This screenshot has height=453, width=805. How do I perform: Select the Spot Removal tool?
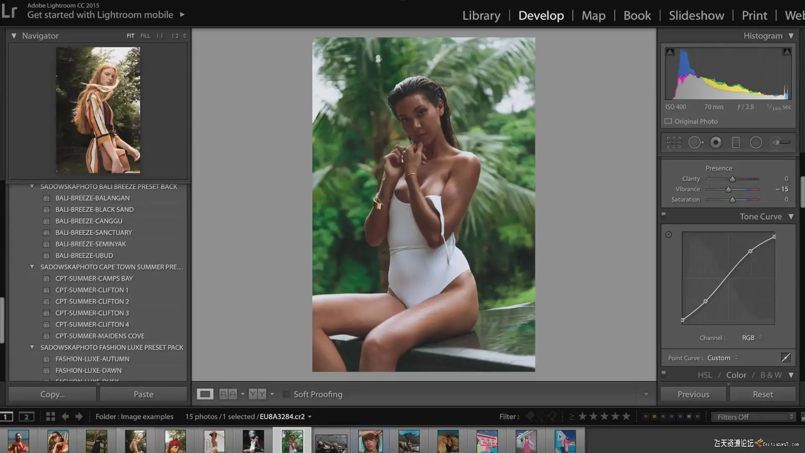(x=695, y=143)
